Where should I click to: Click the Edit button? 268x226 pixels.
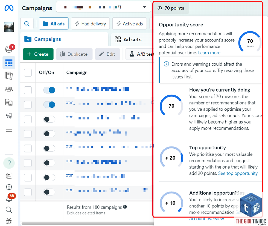[x=107, y=54]
